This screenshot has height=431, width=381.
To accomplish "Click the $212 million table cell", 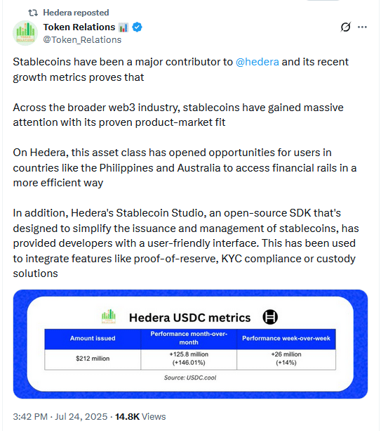I will tap(93, 359).
